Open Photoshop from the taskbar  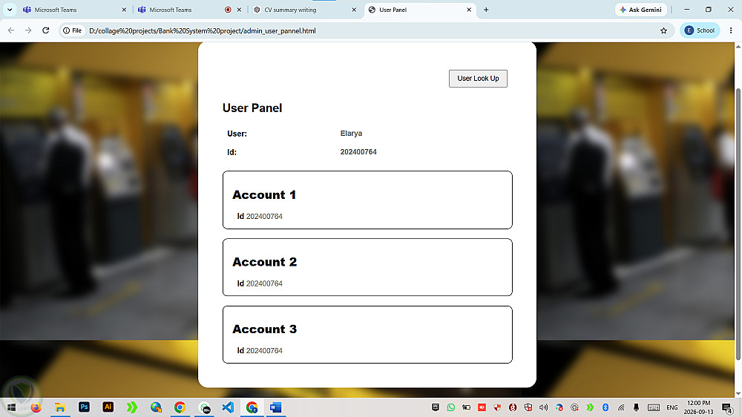click(84, 407)
